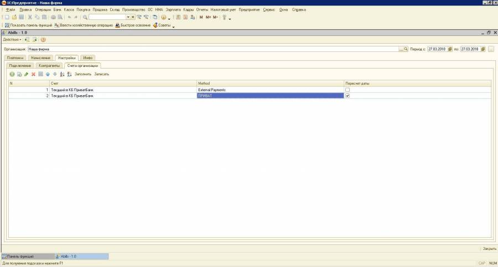This screenshot has width=498, height=267.
Task: Switch to the Подключение sub-tab
Action: [20, 66]
